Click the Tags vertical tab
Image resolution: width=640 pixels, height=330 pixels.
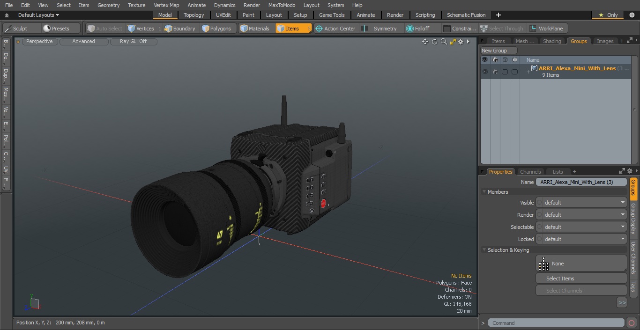point(633,286)
